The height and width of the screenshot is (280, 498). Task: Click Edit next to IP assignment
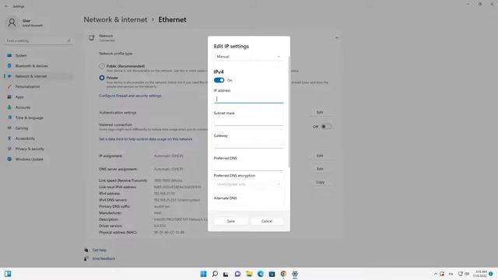pyautogui.click(x=320, y=156)
